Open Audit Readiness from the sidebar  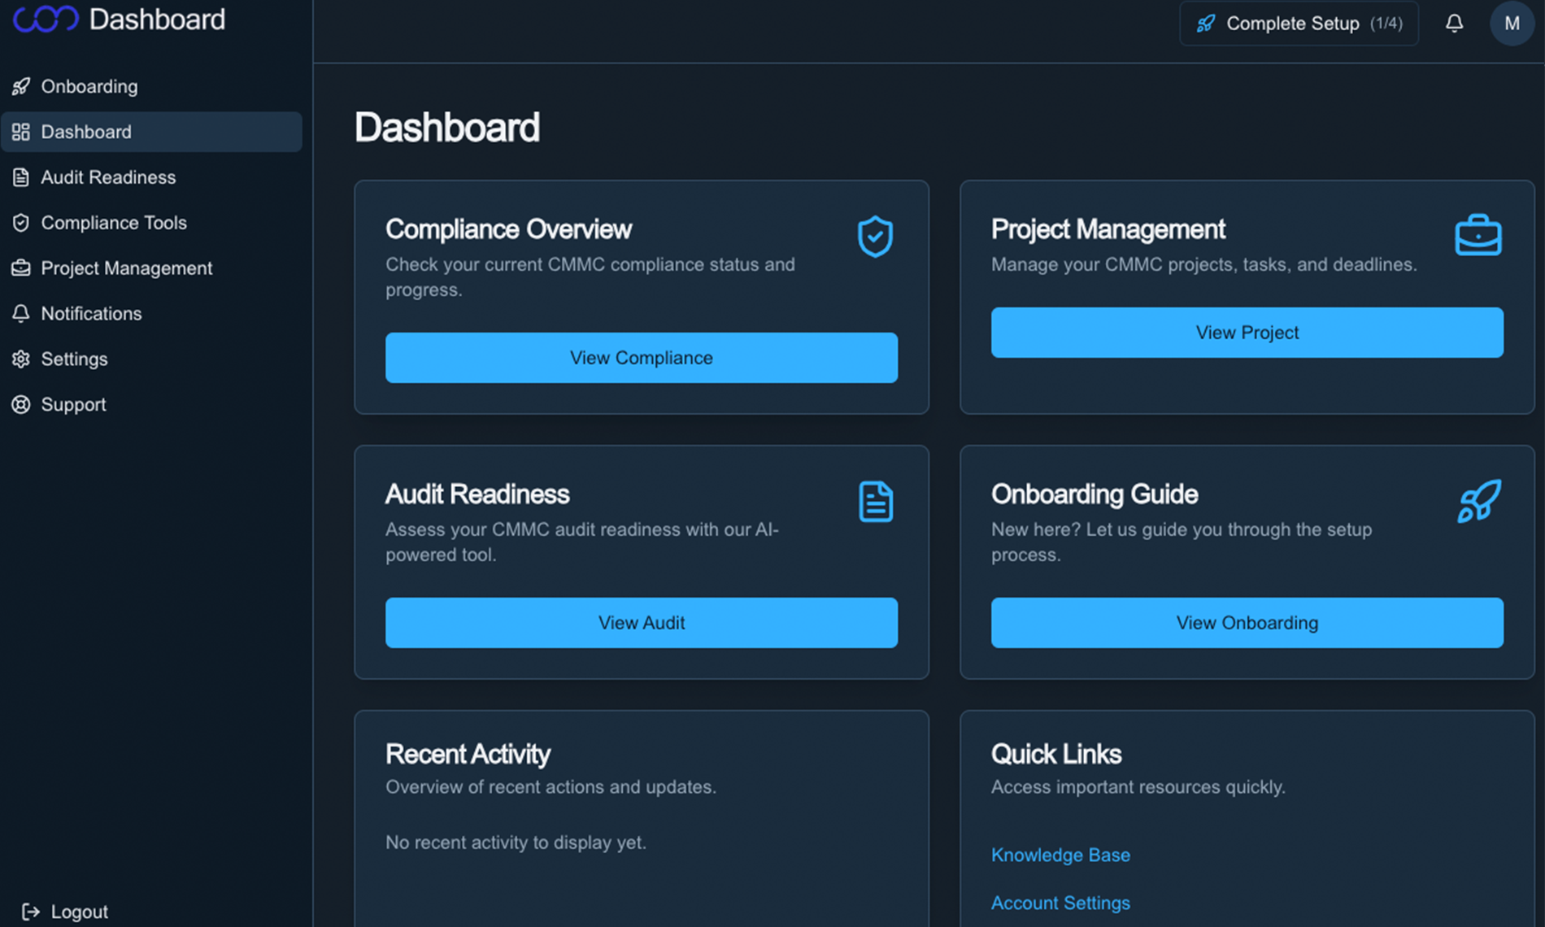(108, 177)
